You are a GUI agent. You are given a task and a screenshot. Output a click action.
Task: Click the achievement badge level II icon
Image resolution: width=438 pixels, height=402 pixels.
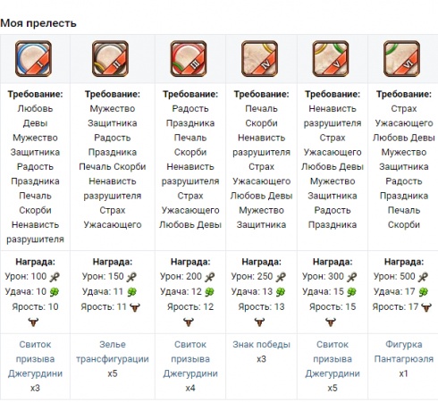[x=111, y=59]
